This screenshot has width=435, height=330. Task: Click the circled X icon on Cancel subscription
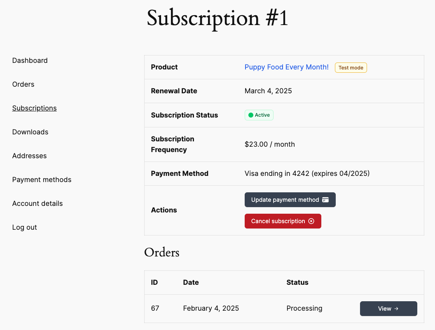pyautogui.click(x=311, y=221)
